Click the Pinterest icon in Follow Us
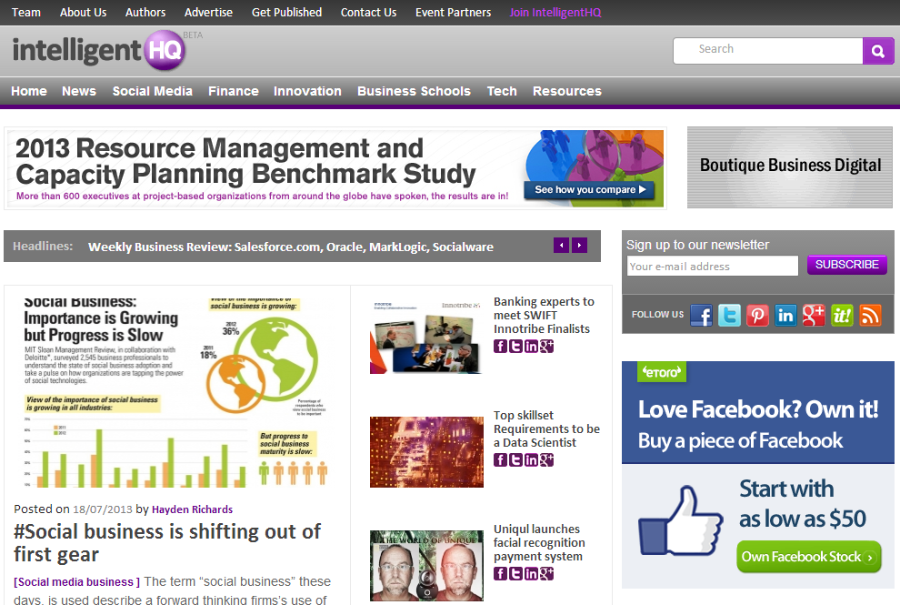Screen dimensions: 900x605 click(x=757, y=316)
